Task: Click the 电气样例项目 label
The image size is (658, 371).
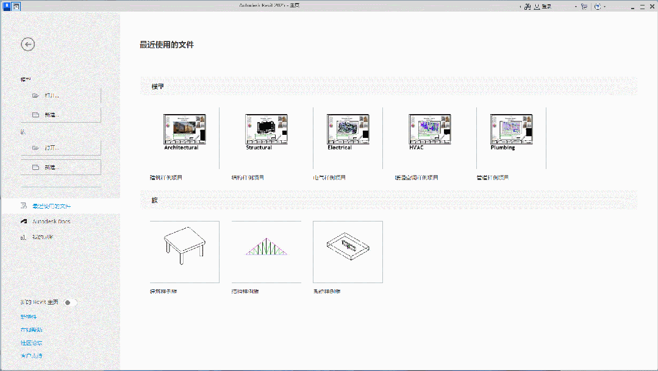Action: pyautogui.click(x=329, y=178)
